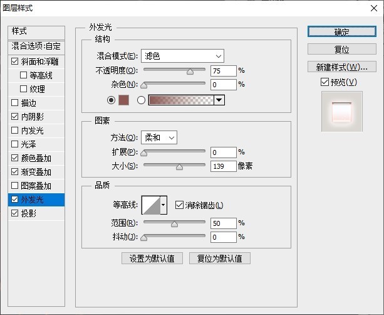Image resolution: width=384 pixels, height=315 pixels.
Task: Toggle the 渐变叠加 checkbox
Action: pos(14,172)
